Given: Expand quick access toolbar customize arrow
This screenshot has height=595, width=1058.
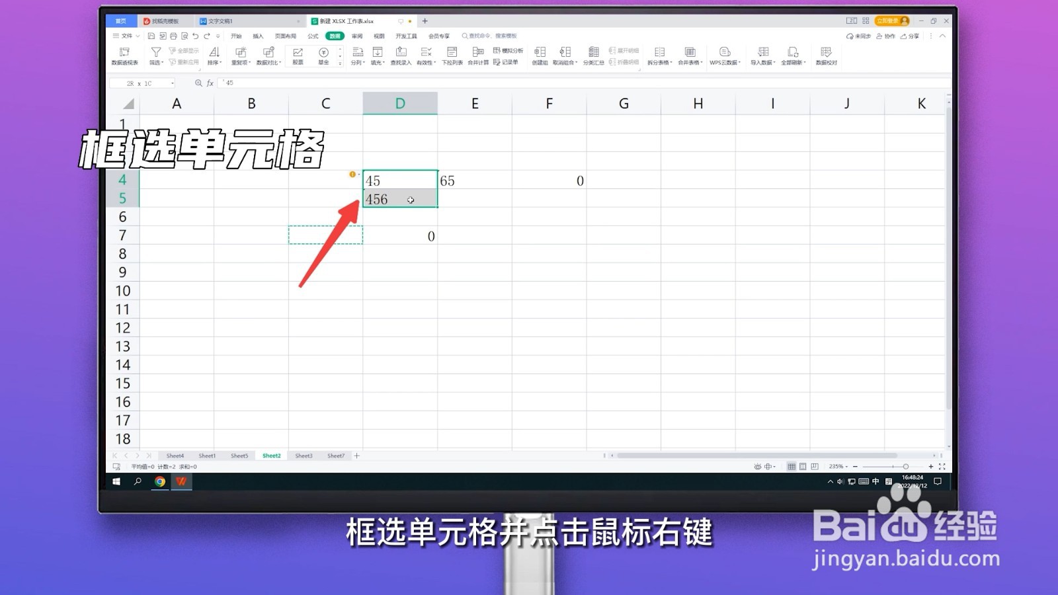Looking at the screenshot, I should pyautogui.click(x=218, y=36).
